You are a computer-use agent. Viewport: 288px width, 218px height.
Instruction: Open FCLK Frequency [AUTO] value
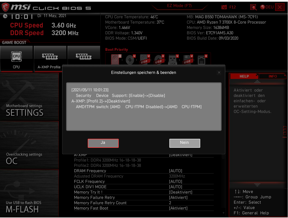175,181
